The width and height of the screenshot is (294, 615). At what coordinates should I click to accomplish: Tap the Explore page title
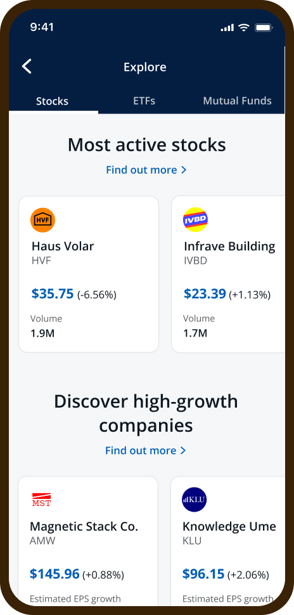[x=145, y=67]
